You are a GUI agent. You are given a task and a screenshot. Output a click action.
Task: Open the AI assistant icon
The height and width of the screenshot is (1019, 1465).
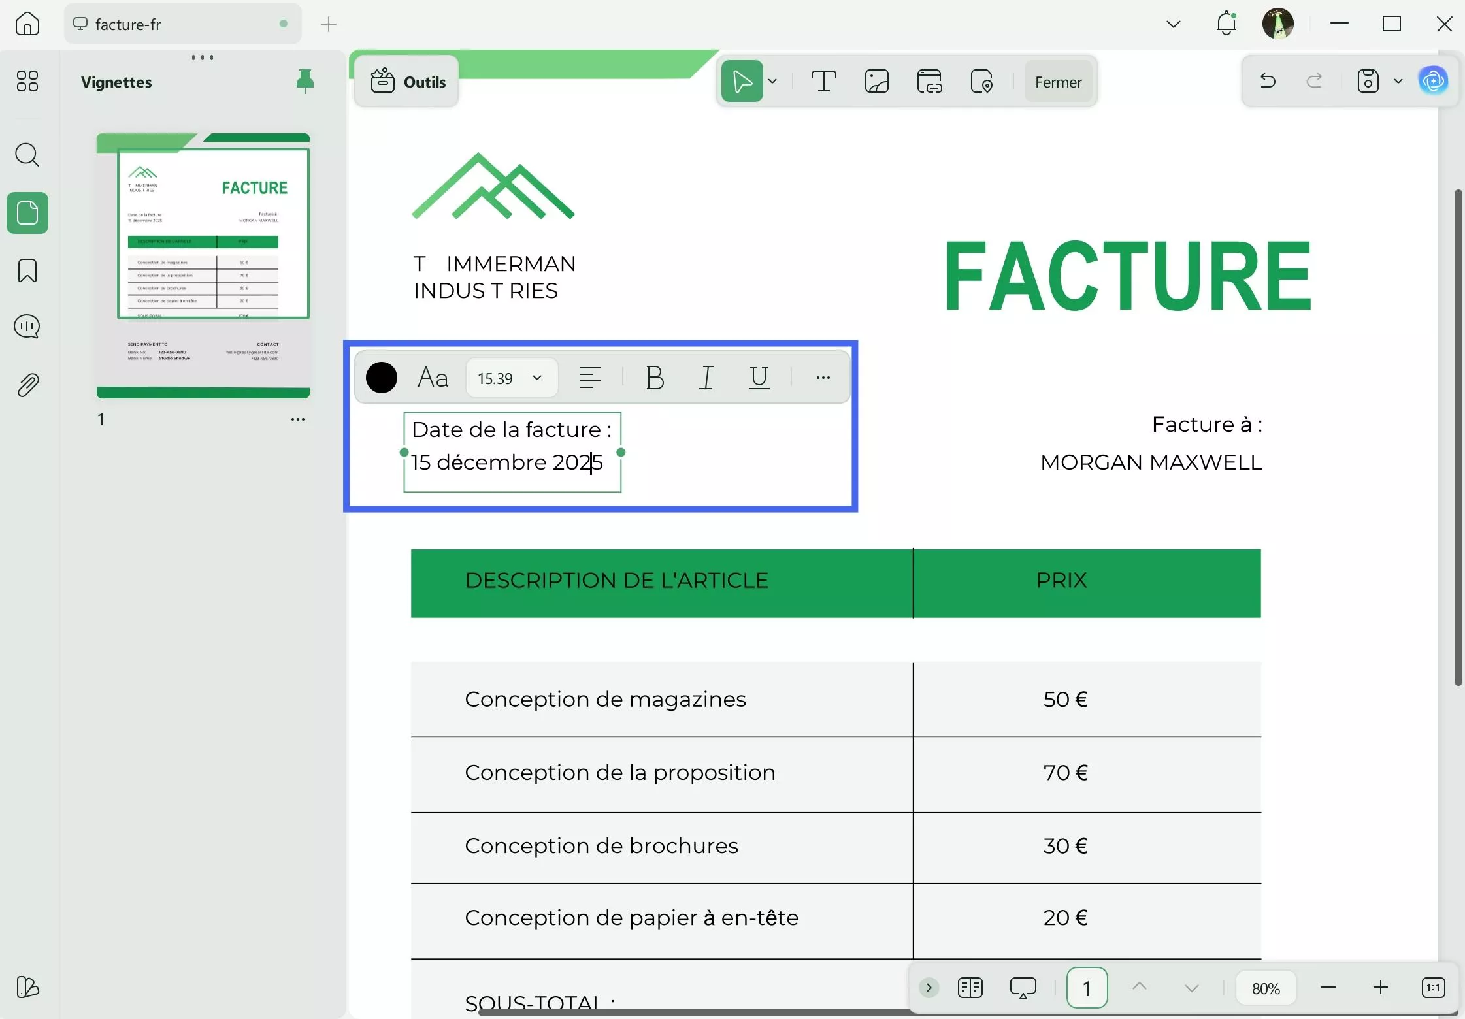1434,80
